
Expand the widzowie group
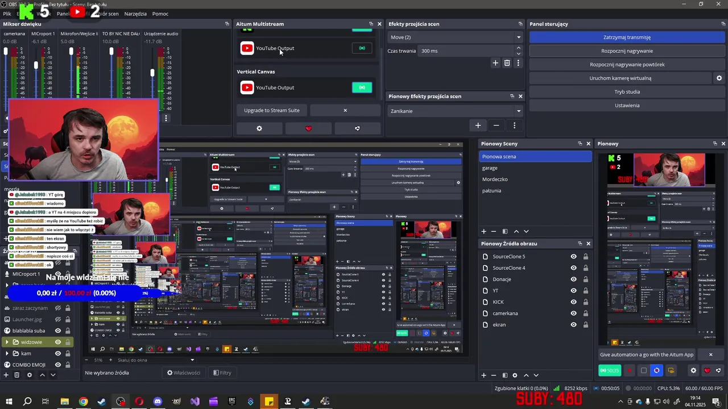coord(7,342)
